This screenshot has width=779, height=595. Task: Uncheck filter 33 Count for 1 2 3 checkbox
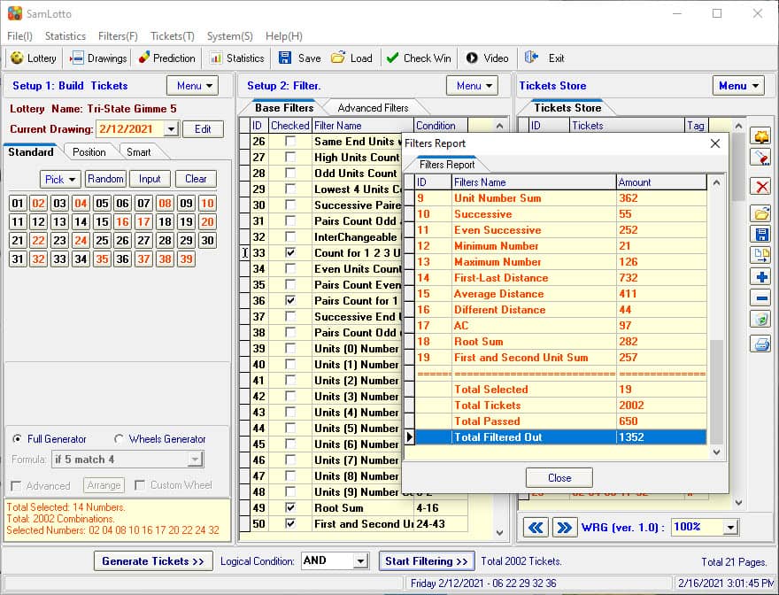(290, 253)
